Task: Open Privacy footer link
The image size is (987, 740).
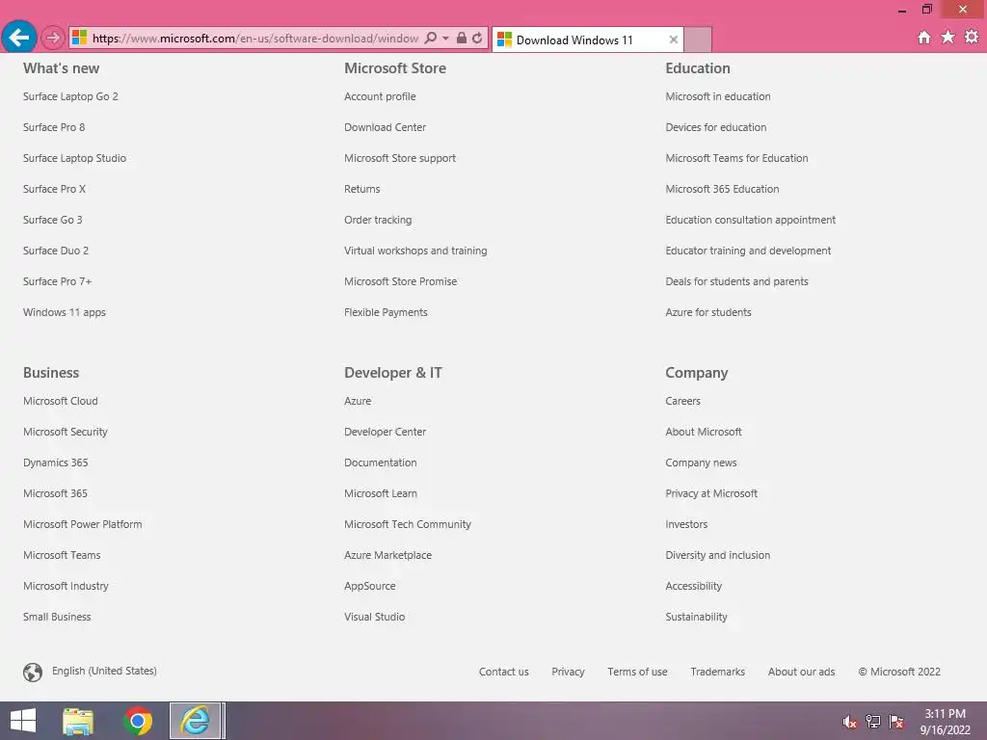Action: point(568,672)
